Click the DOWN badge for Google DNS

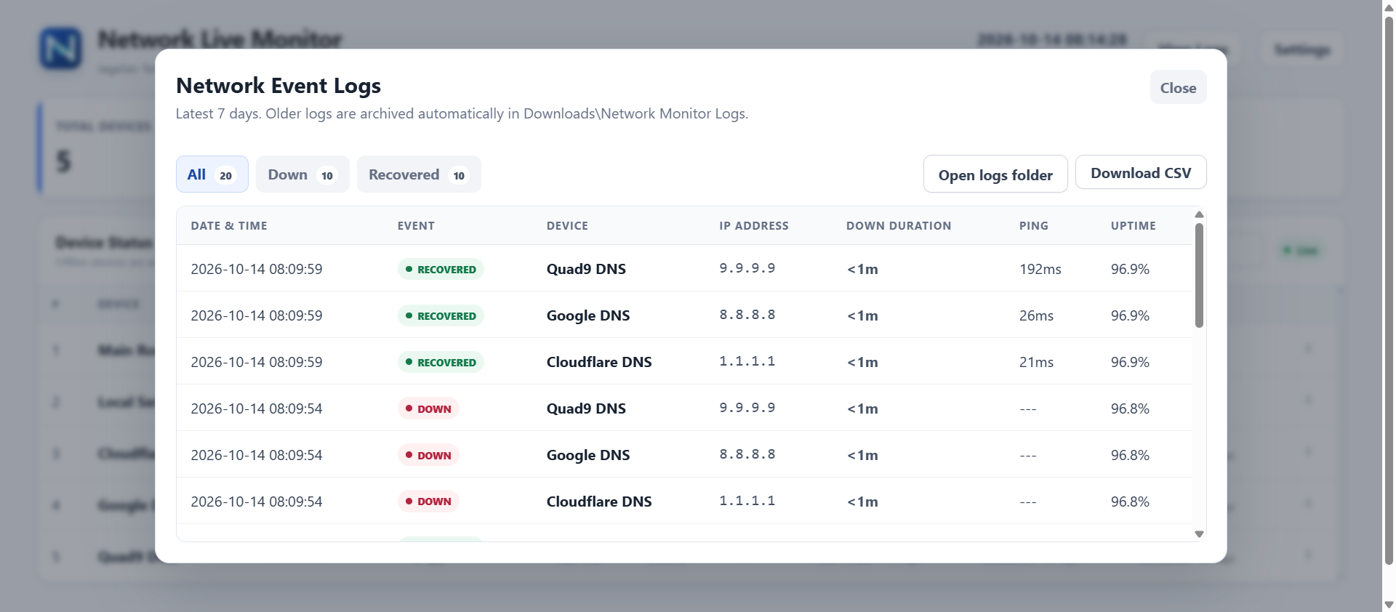click(x=428, y=455)
